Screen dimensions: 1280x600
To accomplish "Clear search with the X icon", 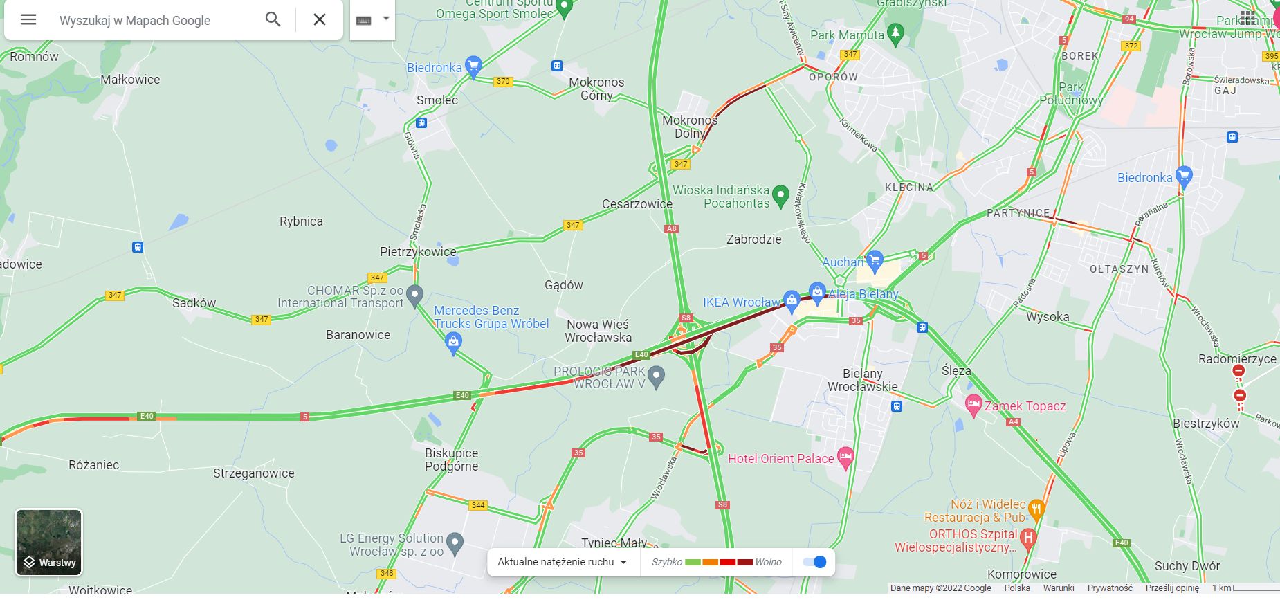I will [319, 19].
